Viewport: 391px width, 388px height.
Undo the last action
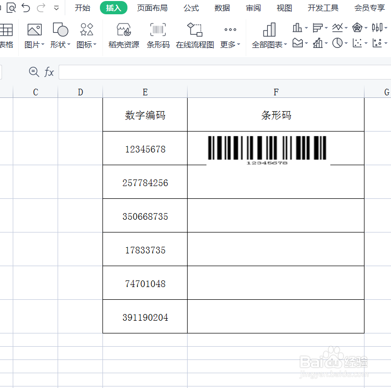pyautogui.click(x=25, y=8)
